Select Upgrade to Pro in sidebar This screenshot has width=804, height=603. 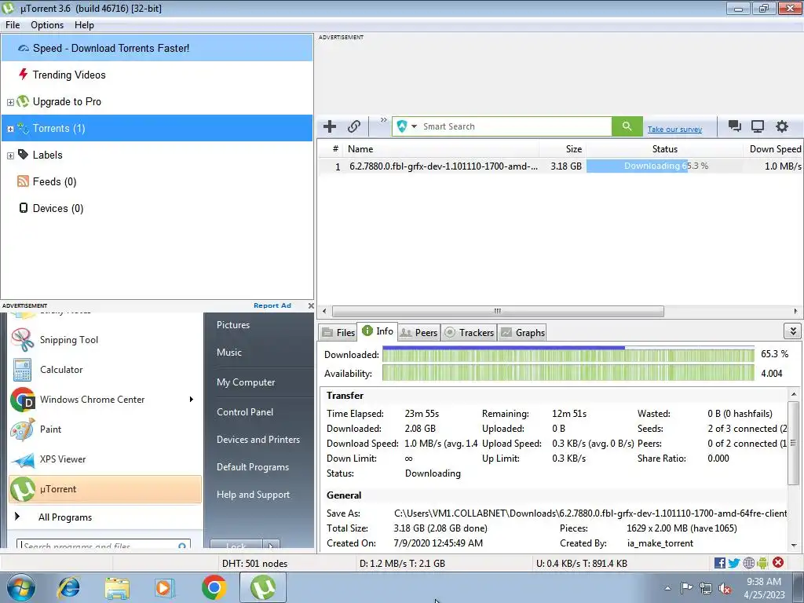[x=157, y=101]
